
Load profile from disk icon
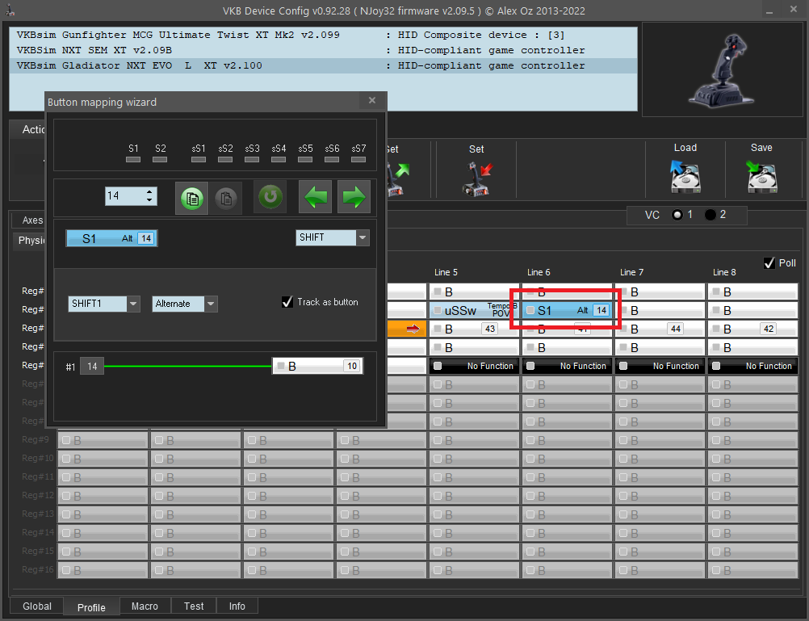(x=685, y=176)
